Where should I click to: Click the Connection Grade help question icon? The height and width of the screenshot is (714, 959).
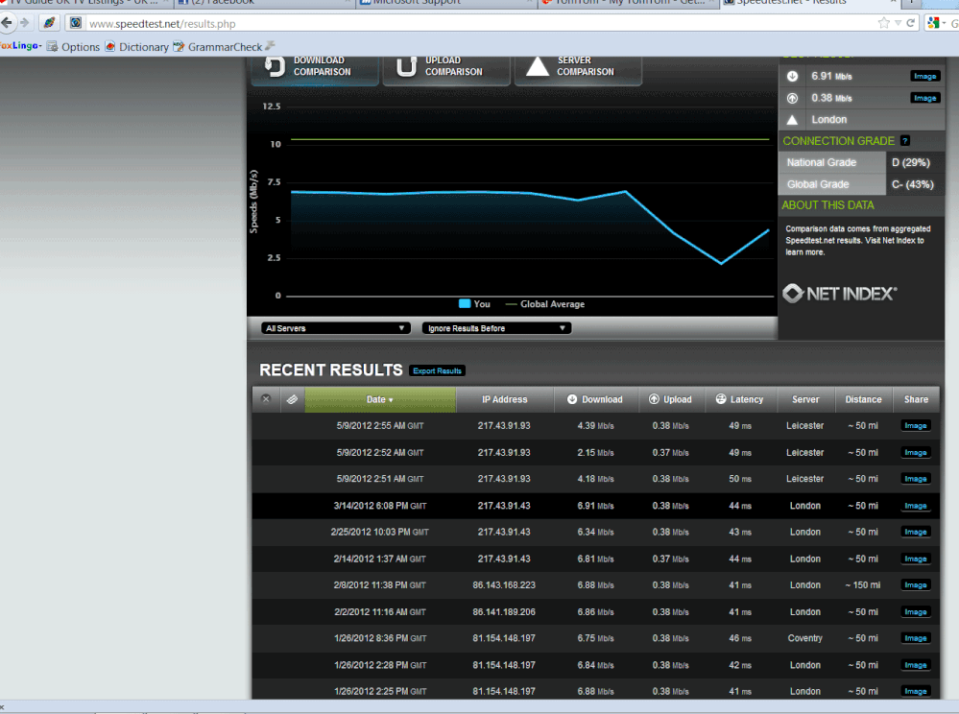point(905,141)
